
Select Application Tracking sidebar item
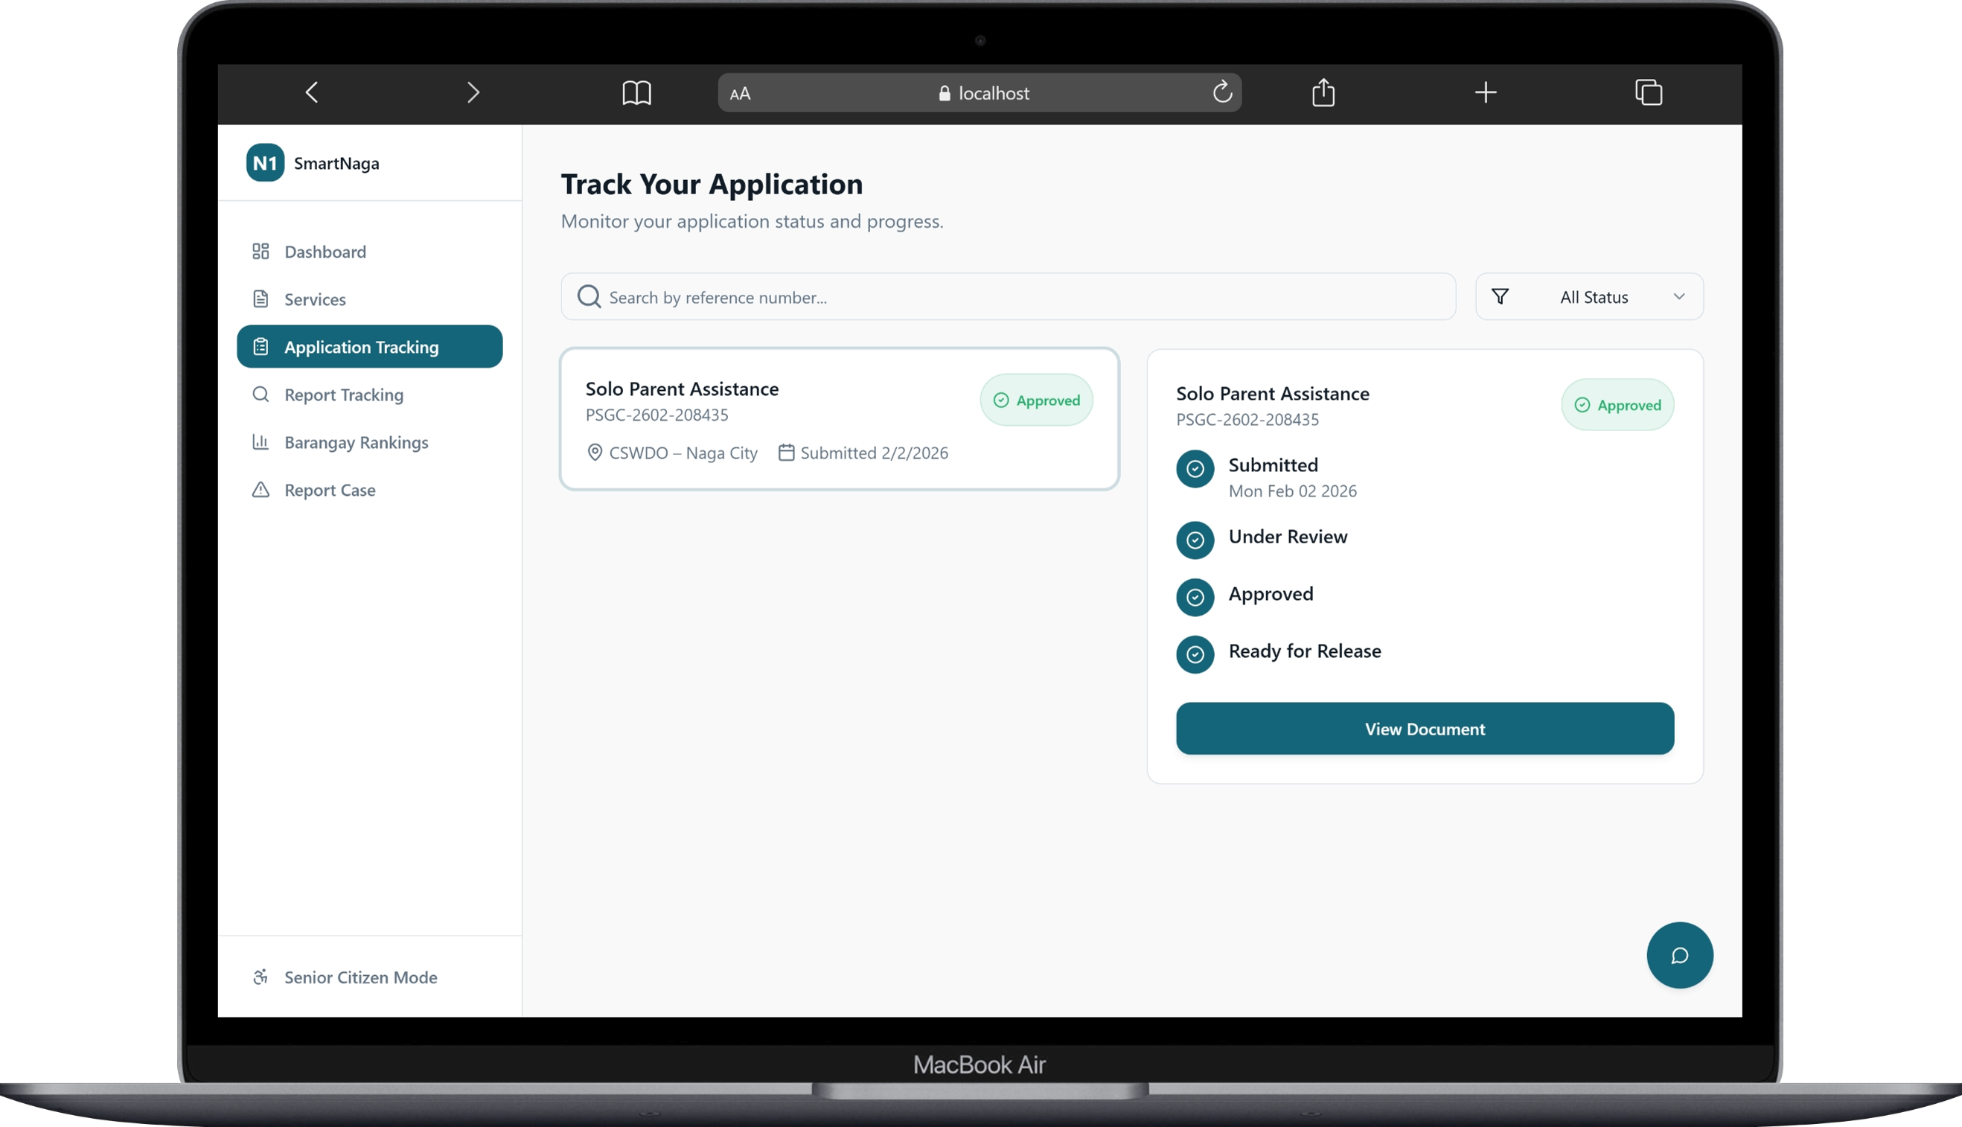369,347
